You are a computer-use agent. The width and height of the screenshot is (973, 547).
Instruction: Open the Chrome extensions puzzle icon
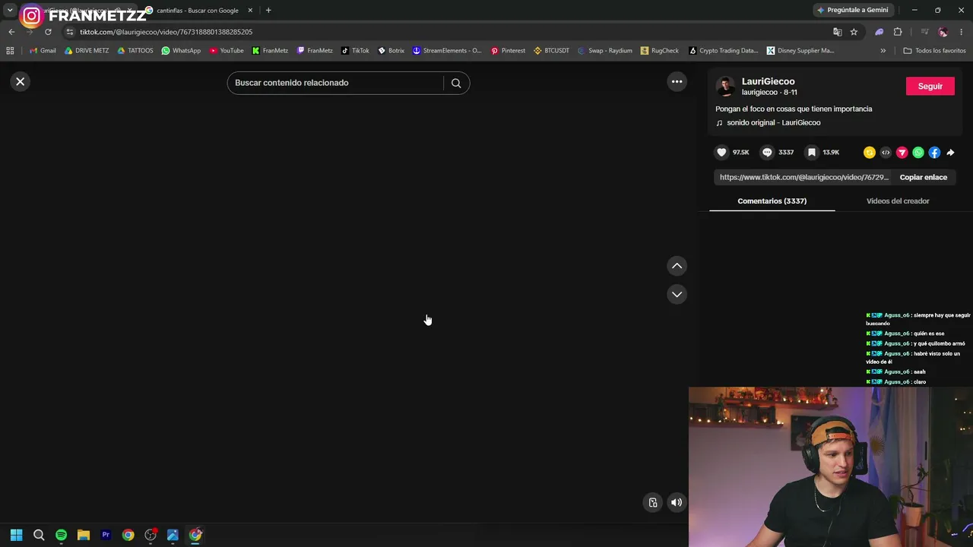[x=898, y=32]
